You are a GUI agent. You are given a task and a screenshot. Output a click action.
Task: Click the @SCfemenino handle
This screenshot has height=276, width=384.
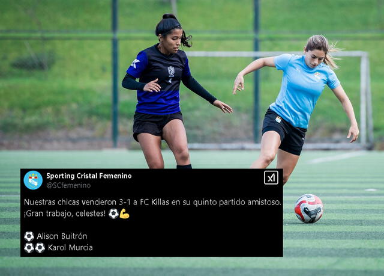tap(68, 185)
